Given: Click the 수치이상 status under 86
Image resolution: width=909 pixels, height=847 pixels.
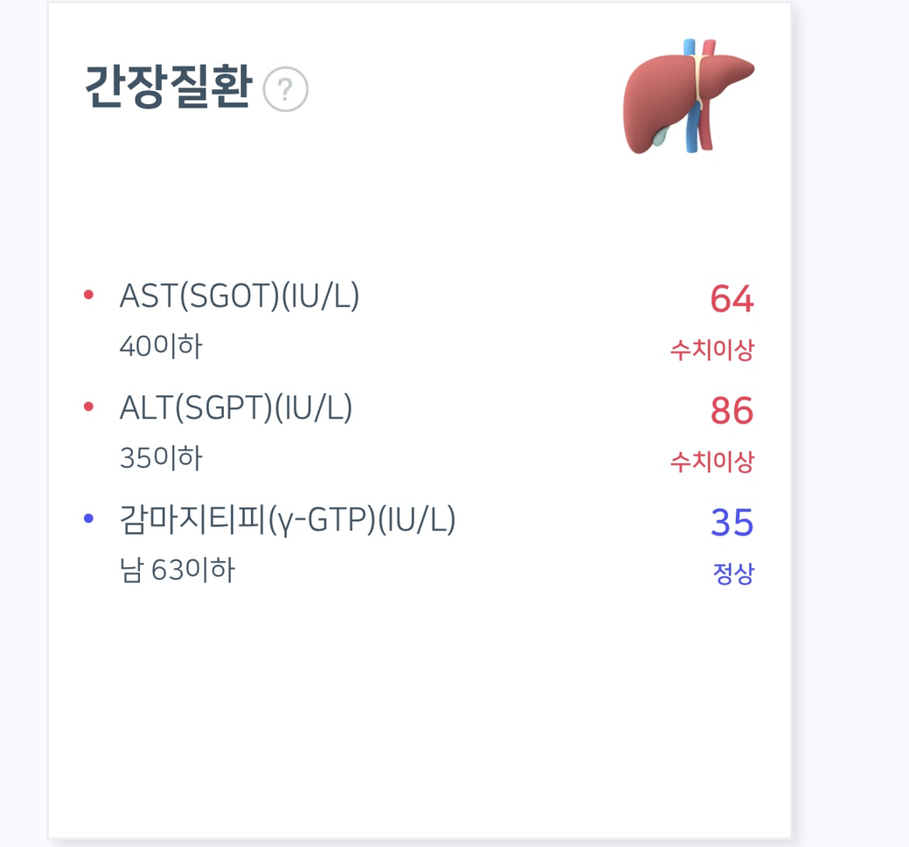Looking at the screenshot, I should coord(711,462).
